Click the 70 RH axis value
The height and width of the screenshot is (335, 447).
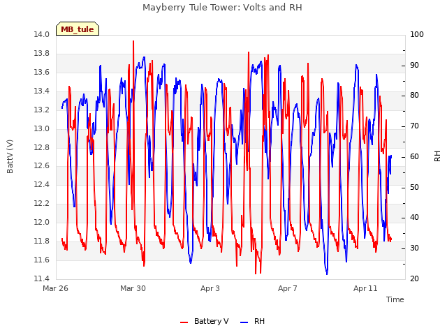[x=414, y=126]
